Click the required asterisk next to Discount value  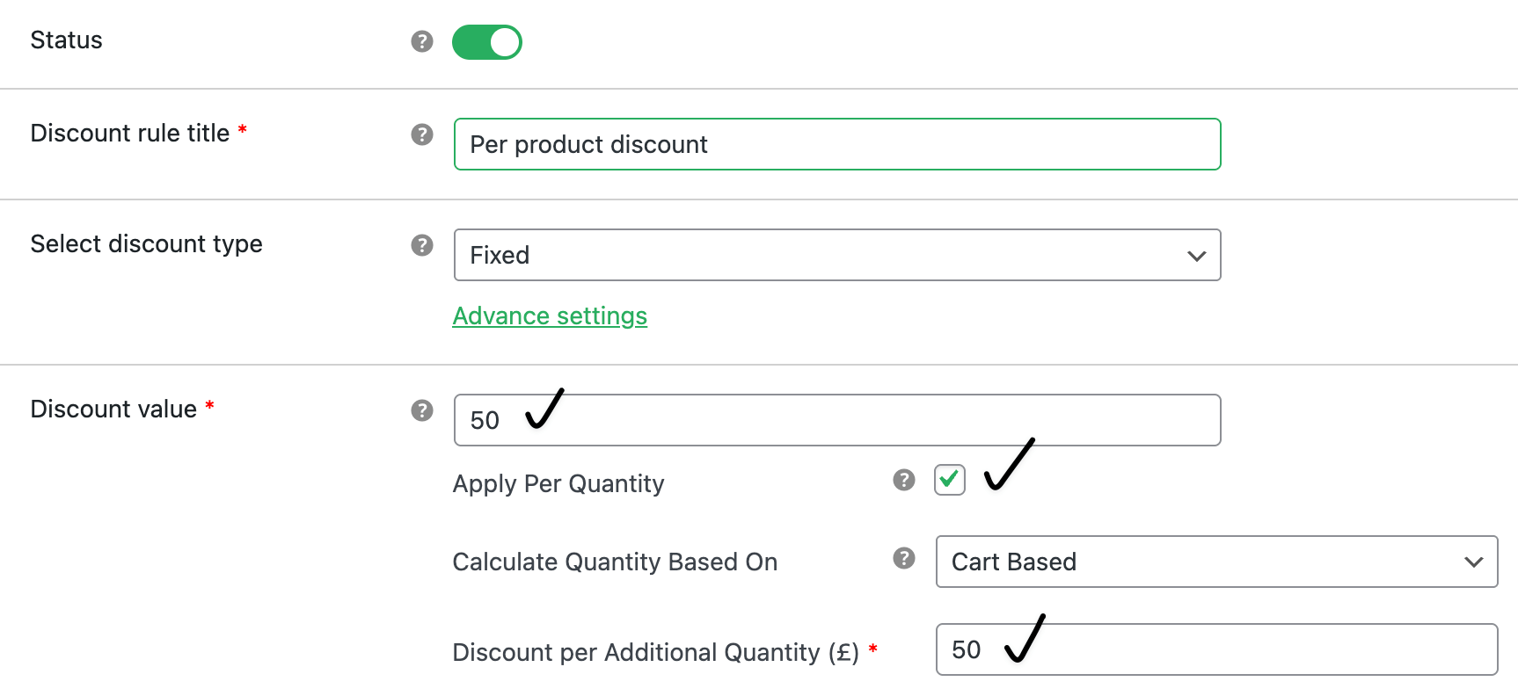pos(208,404)
